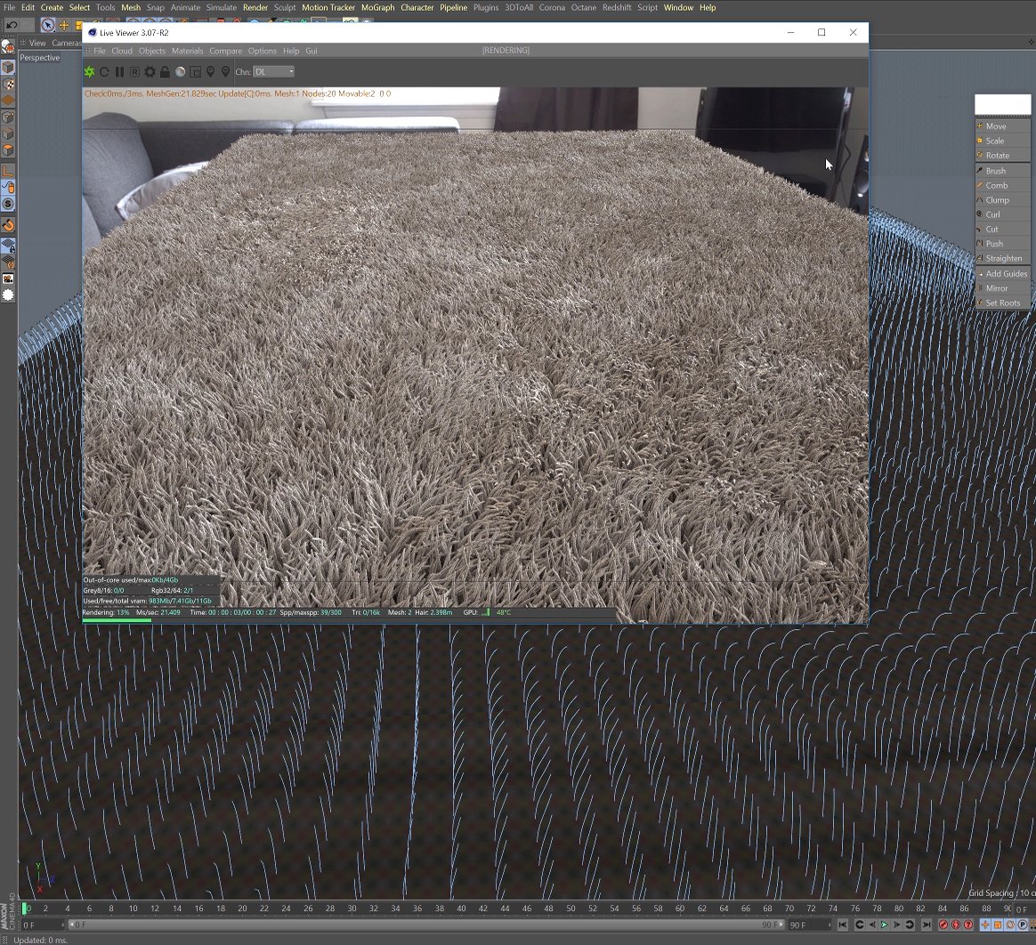Toggle Snap magnet icon
This screenshot has width=1036, height=945.
8,225
